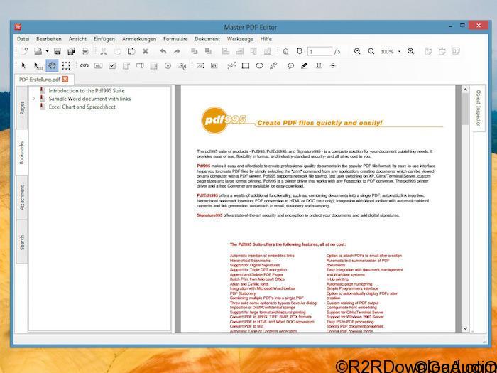Screen dimensions: 497x373
Task: Select the Pencil tool
Action: [x=273, y=65]
